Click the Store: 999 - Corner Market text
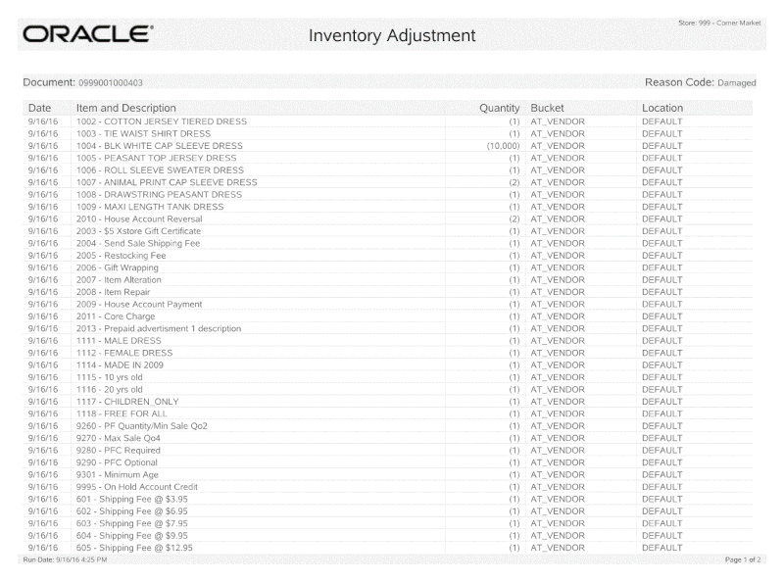This screenshot has height=582, width=784. (719, 23)
